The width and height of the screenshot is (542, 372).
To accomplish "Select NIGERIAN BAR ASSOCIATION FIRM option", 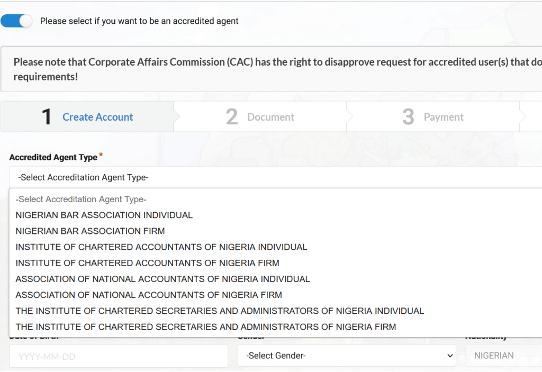I will pyautogui.click(x=90, y=231).
